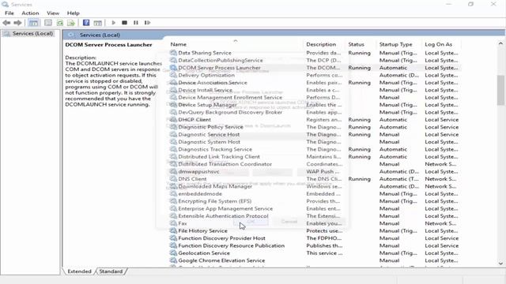Select the Function Discovery Resource Publication icon

(x=173, y=245)
